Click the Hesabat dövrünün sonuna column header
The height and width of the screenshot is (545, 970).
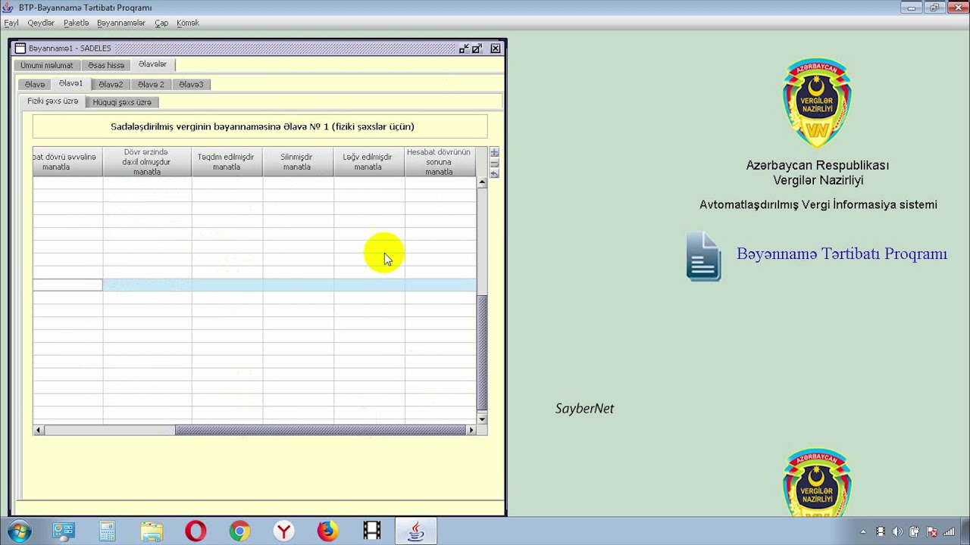[x=440, y=162]
